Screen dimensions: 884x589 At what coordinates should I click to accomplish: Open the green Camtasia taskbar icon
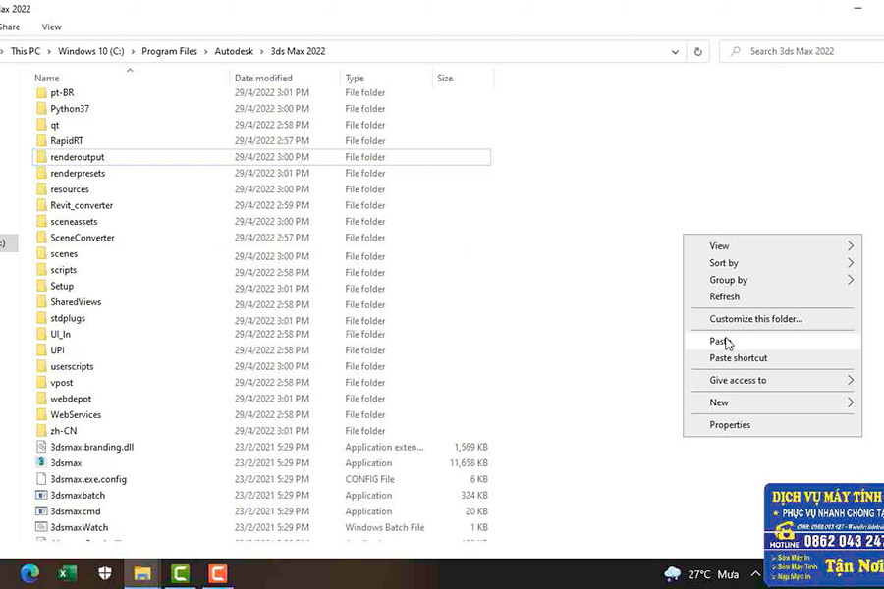click(x=180, y=573)
